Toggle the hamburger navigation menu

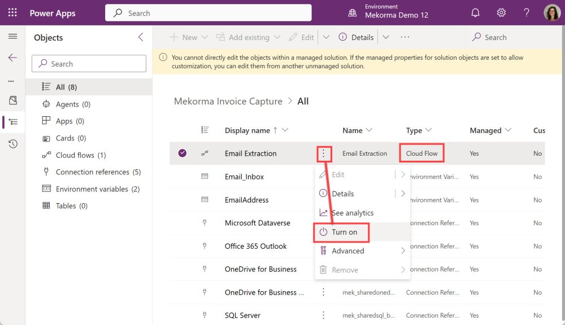(x=12, y=37)
